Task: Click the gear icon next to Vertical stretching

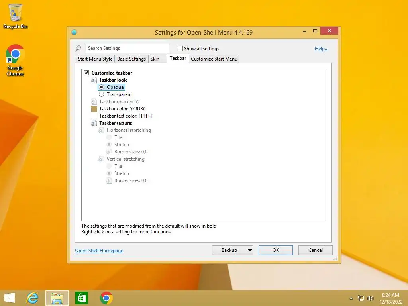Action: 101,159
